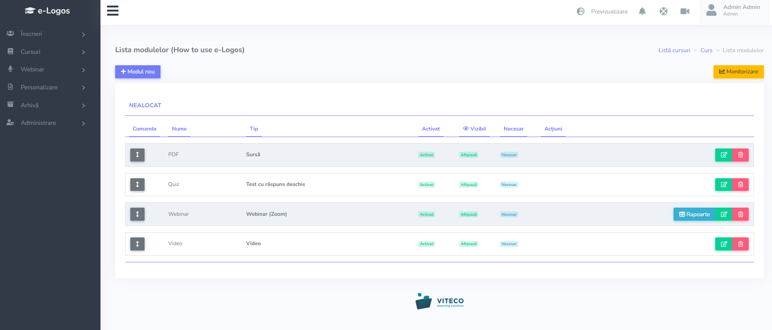Delete the Video module
The height and width of the screenshot is (330, 772).
[741, 244]
